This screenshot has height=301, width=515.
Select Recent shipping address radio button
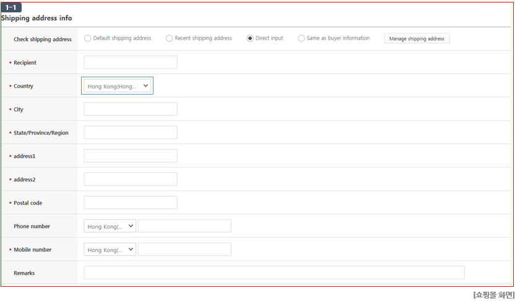[169, 38]
